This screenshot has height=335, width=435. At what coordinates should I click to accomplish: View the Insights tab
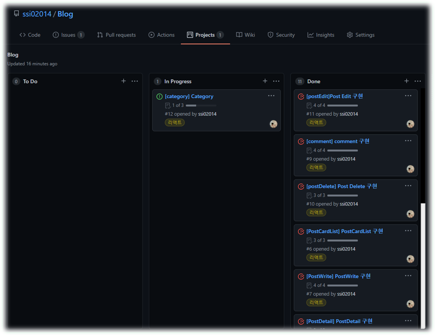[321, 35]
